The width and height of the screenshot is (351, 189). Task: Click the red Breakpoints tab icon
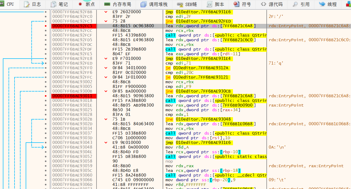pyautogui.click(x=80, y=4)
